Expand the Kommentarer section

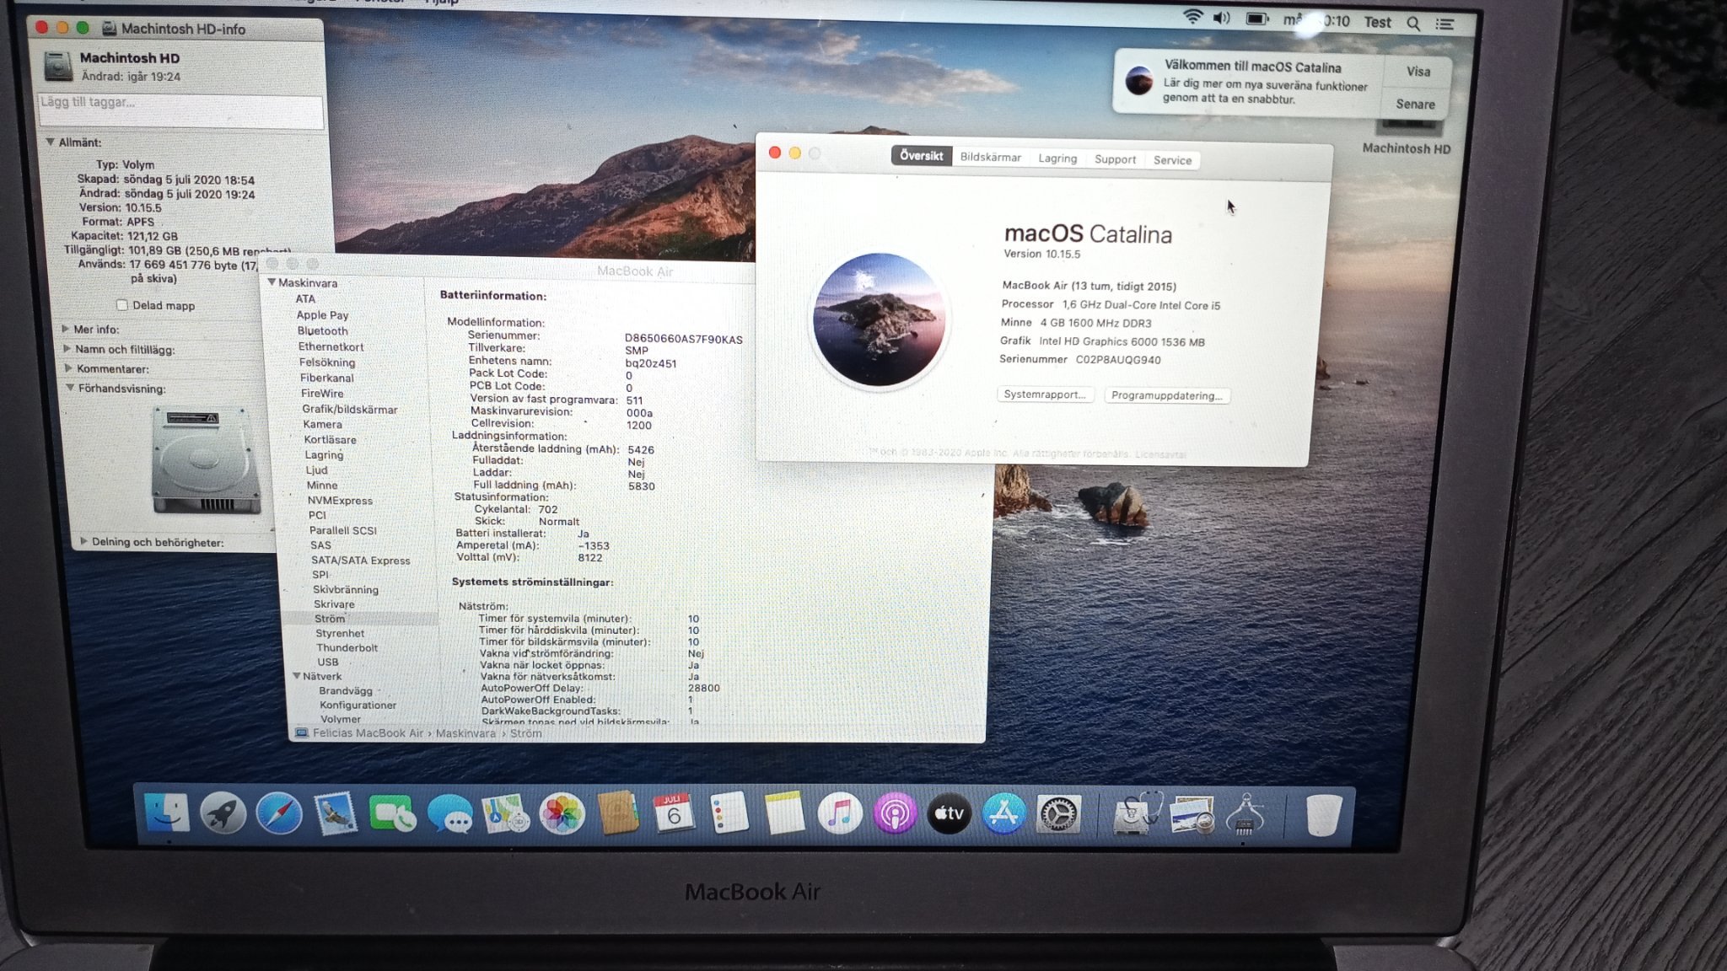(68, 368)
